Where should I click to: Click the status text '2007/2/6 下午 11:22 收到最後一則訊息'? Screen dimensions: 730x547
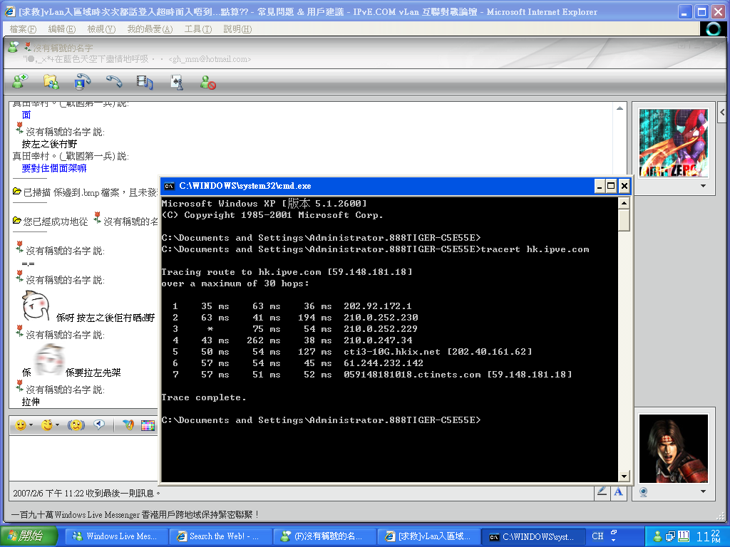coord(86,493)
